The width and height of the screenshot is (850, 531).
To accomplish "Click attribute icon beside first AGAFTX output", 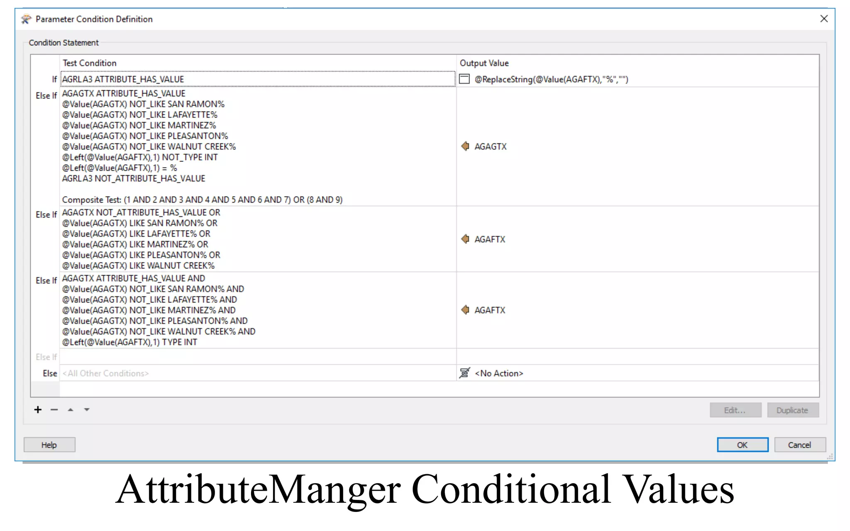I will [465, 239].
